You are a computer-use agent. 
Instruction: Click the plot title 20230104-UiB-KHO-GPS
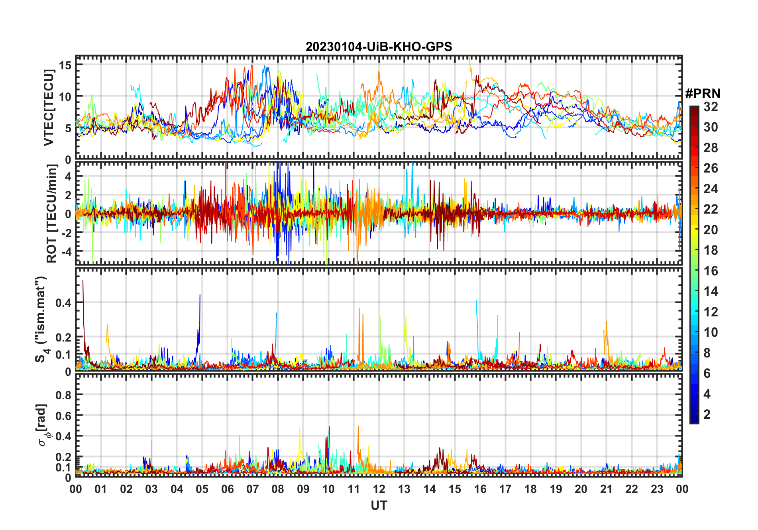point(379,47)
